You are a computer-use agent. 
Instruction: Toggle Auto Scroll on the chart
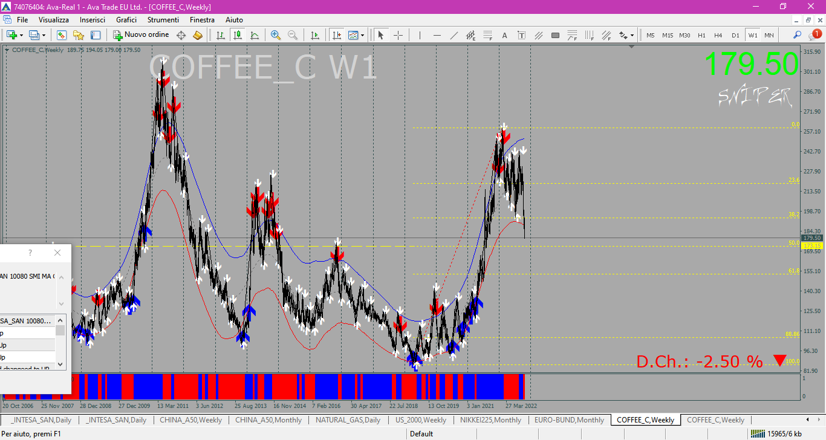click(x=314, y=35)
